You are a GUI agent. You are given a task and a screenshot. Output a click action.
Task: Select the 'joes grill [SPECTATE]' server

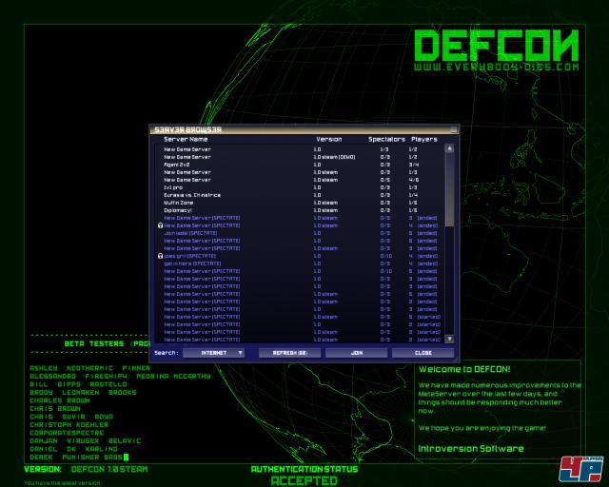(299, 256)
